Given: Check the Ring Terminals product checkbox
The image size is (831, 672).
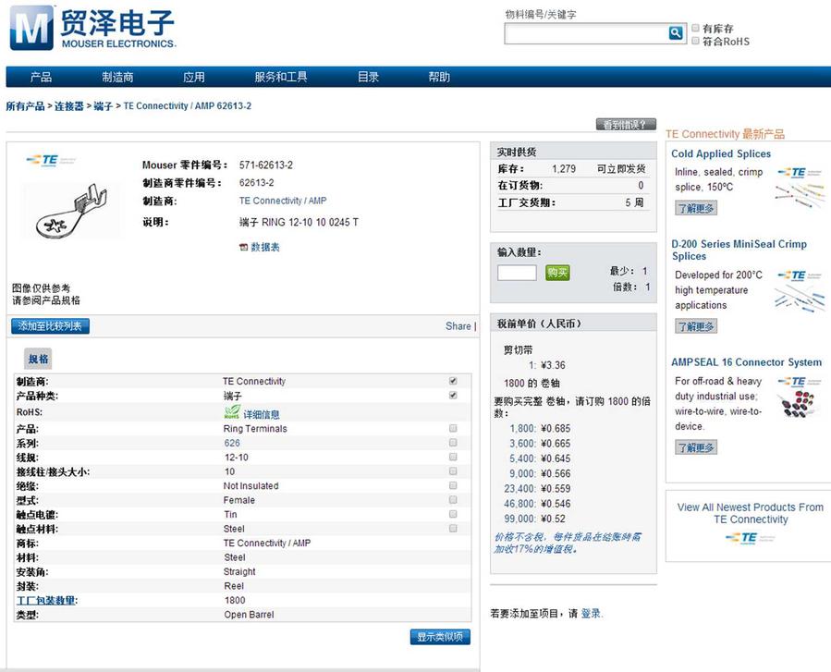Looking at the screenshot, I should tap(453, 428).
